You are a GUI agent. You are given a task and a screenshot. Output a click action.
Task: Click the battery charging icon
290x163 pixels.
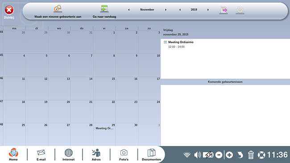[x=208, y=155]
